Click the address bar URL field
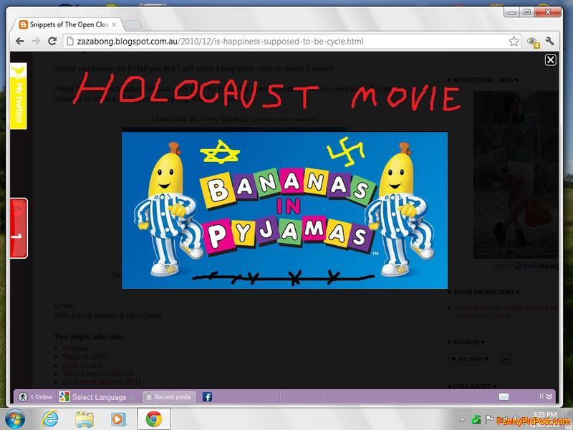The width and height of the screenshot is (573, 430). [x=286, y=42]
